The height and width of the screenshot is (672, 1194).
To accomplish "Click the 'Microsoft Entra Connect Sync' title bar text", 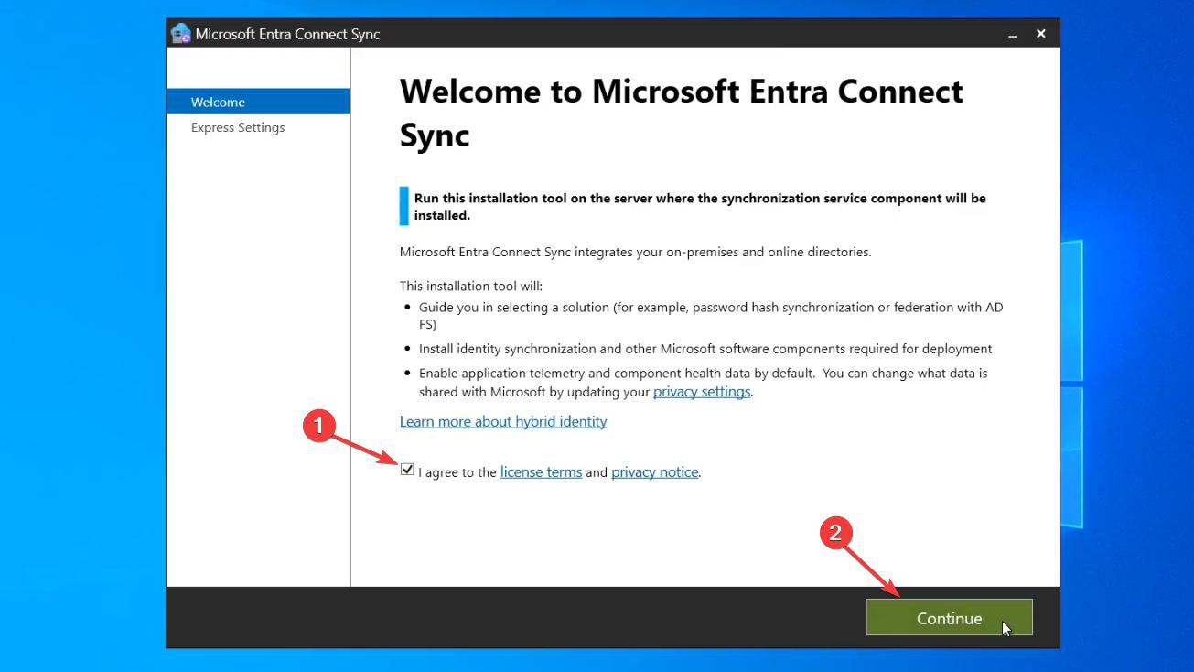I will click(287, 34).
